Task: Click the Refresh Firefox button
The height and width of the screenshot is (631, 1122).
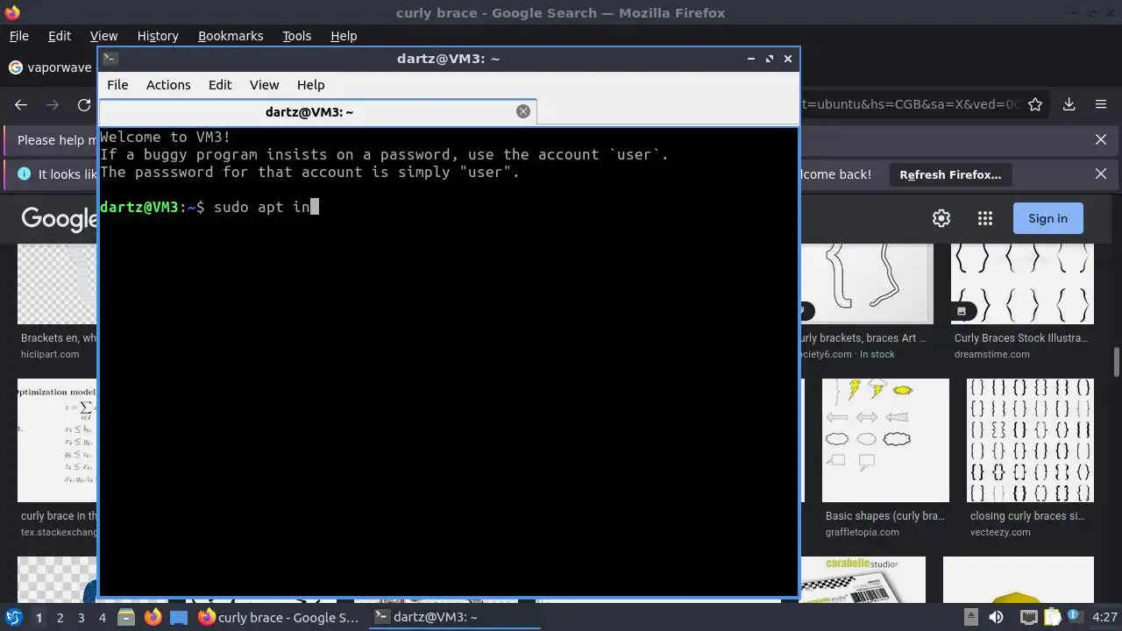Action: [x=950, y=174]
